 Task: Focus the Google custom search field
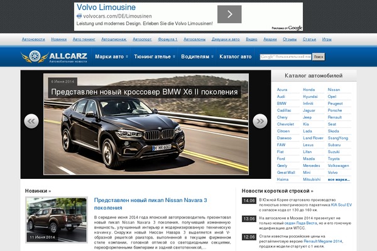coord(286,57)
